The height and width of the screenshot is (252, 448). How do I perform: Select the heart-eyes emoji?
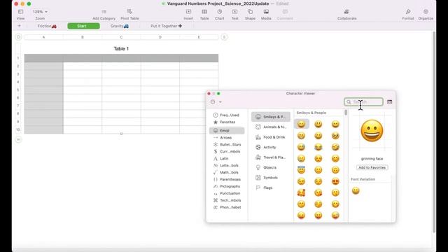click(335, 181)
